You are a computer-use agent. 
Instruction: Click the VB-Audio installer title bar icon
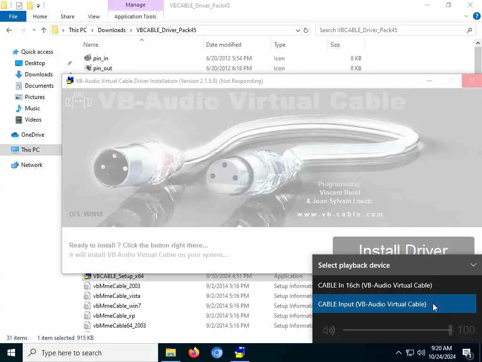coord(70,81)
